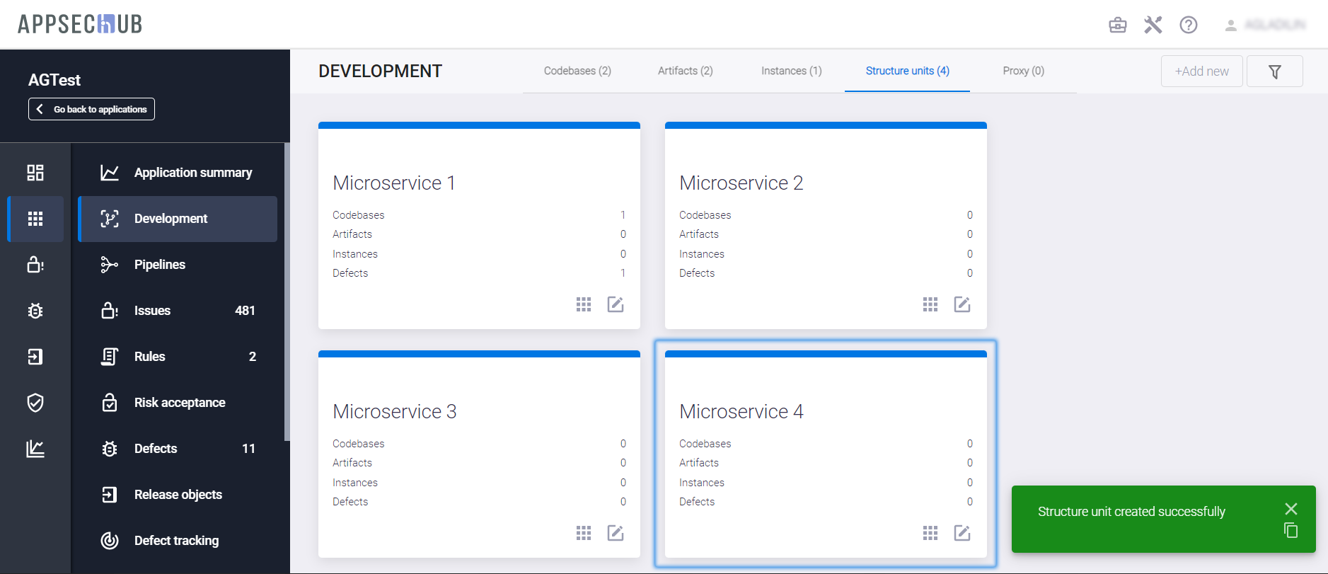Screen dimensions: 1328x574
Task: Edit Microservice 1 using pencil icon
Action: [x=615, y=304]
